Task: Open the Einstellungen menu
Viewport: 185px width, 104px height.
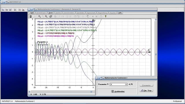Action: point(41,13)
